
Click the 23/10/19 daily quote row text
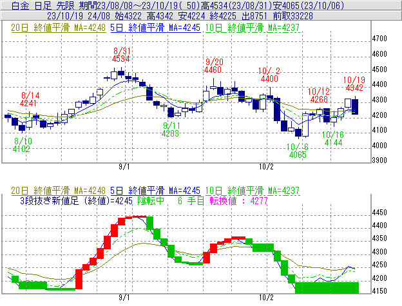(x=180, y=16)
